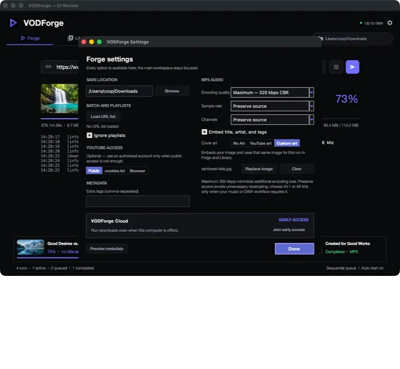Open the Encoding quality dropdown
Viewport: 400px width, 369px height.
(272, 93)
